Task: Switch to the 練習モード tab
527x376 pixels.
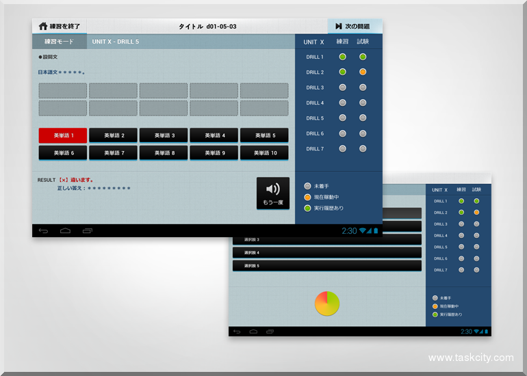Action: coord(58,42)
